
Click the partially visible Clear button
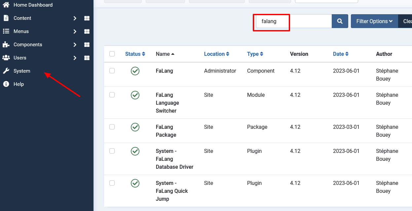(x=405, y=21)
